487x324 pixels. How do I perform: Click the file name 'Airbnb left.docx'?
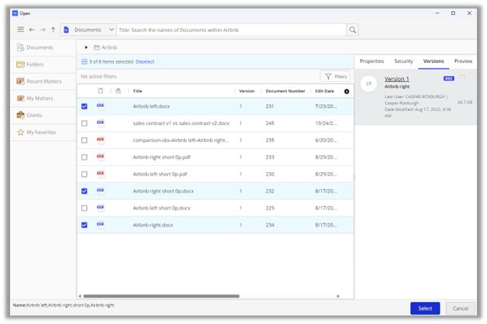pos(151,106)
